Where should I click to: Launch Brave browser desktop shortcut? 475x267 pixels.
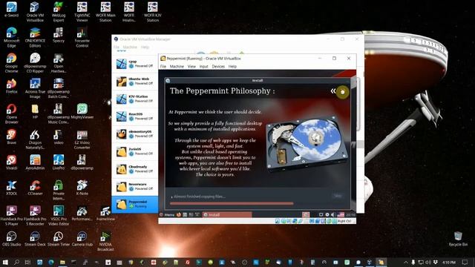(x=12, y=136)
